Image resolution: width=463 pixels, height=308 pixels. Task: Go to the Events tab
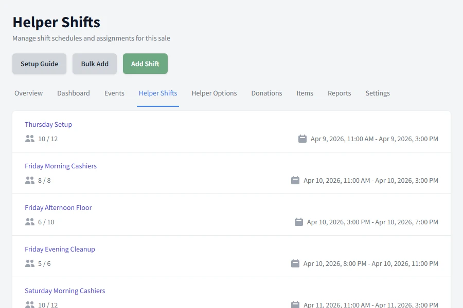(114, 93)
